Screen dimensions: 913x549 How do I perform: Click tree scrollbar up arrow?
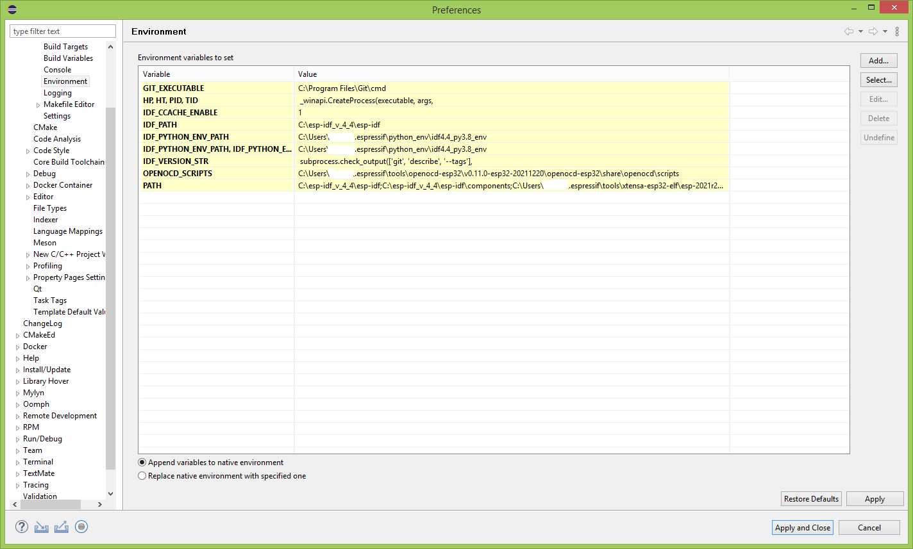tap(110, 47)
